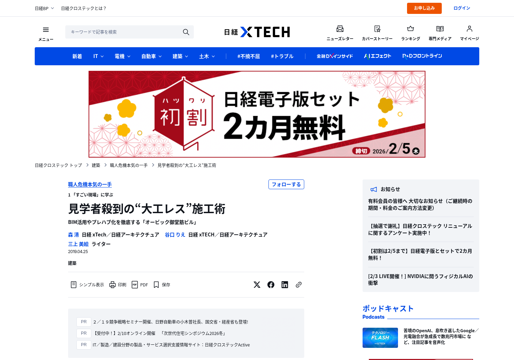Open author link 森 清
This screenshot has height=360, width=514.
(x=74, y=235)
